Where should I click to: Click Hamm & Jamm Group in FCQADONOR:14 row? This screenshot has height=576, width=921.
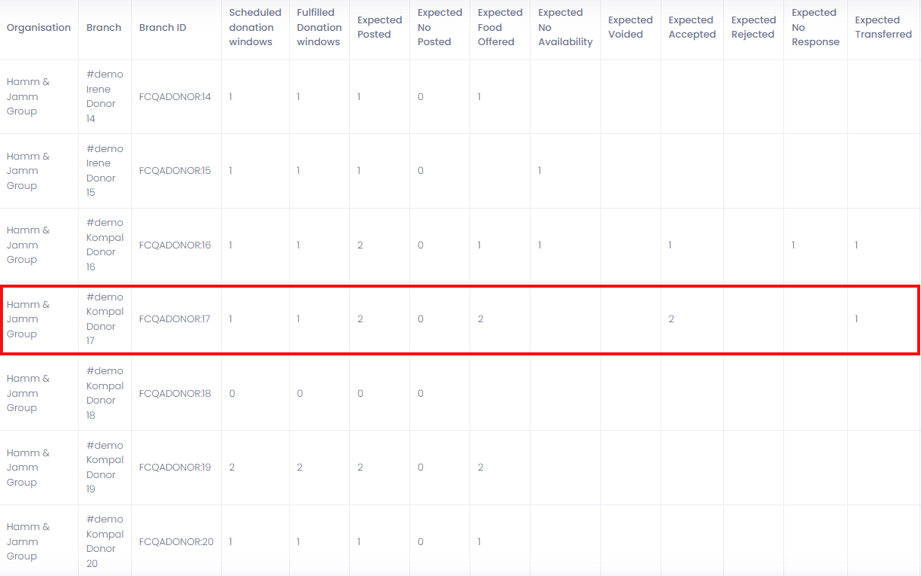coord(28,97)
